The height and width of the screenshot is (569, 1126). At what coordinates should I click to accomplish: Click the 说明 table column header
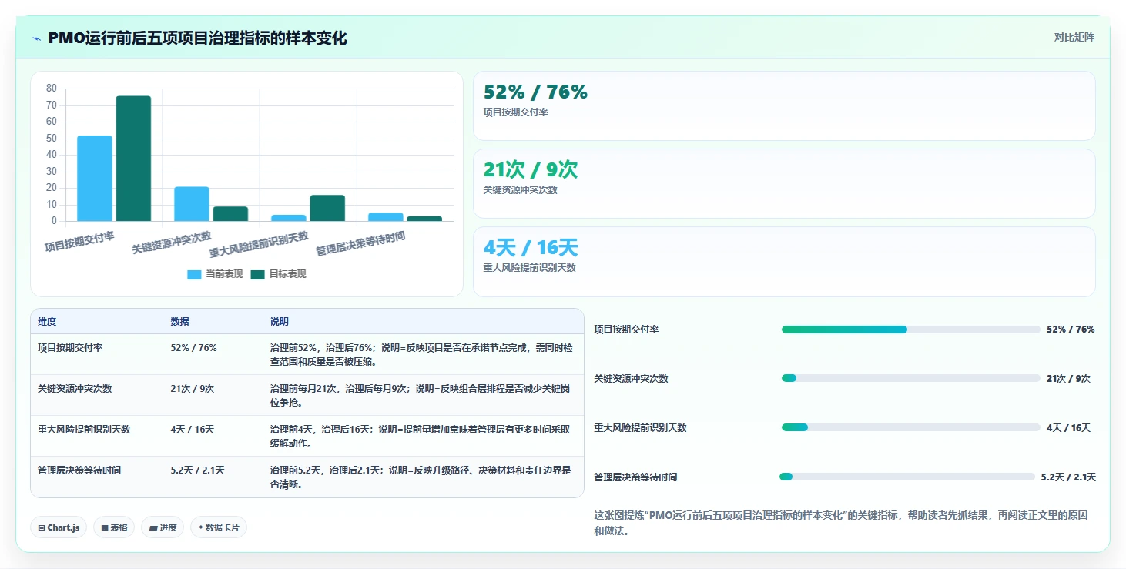click(280, 322)
